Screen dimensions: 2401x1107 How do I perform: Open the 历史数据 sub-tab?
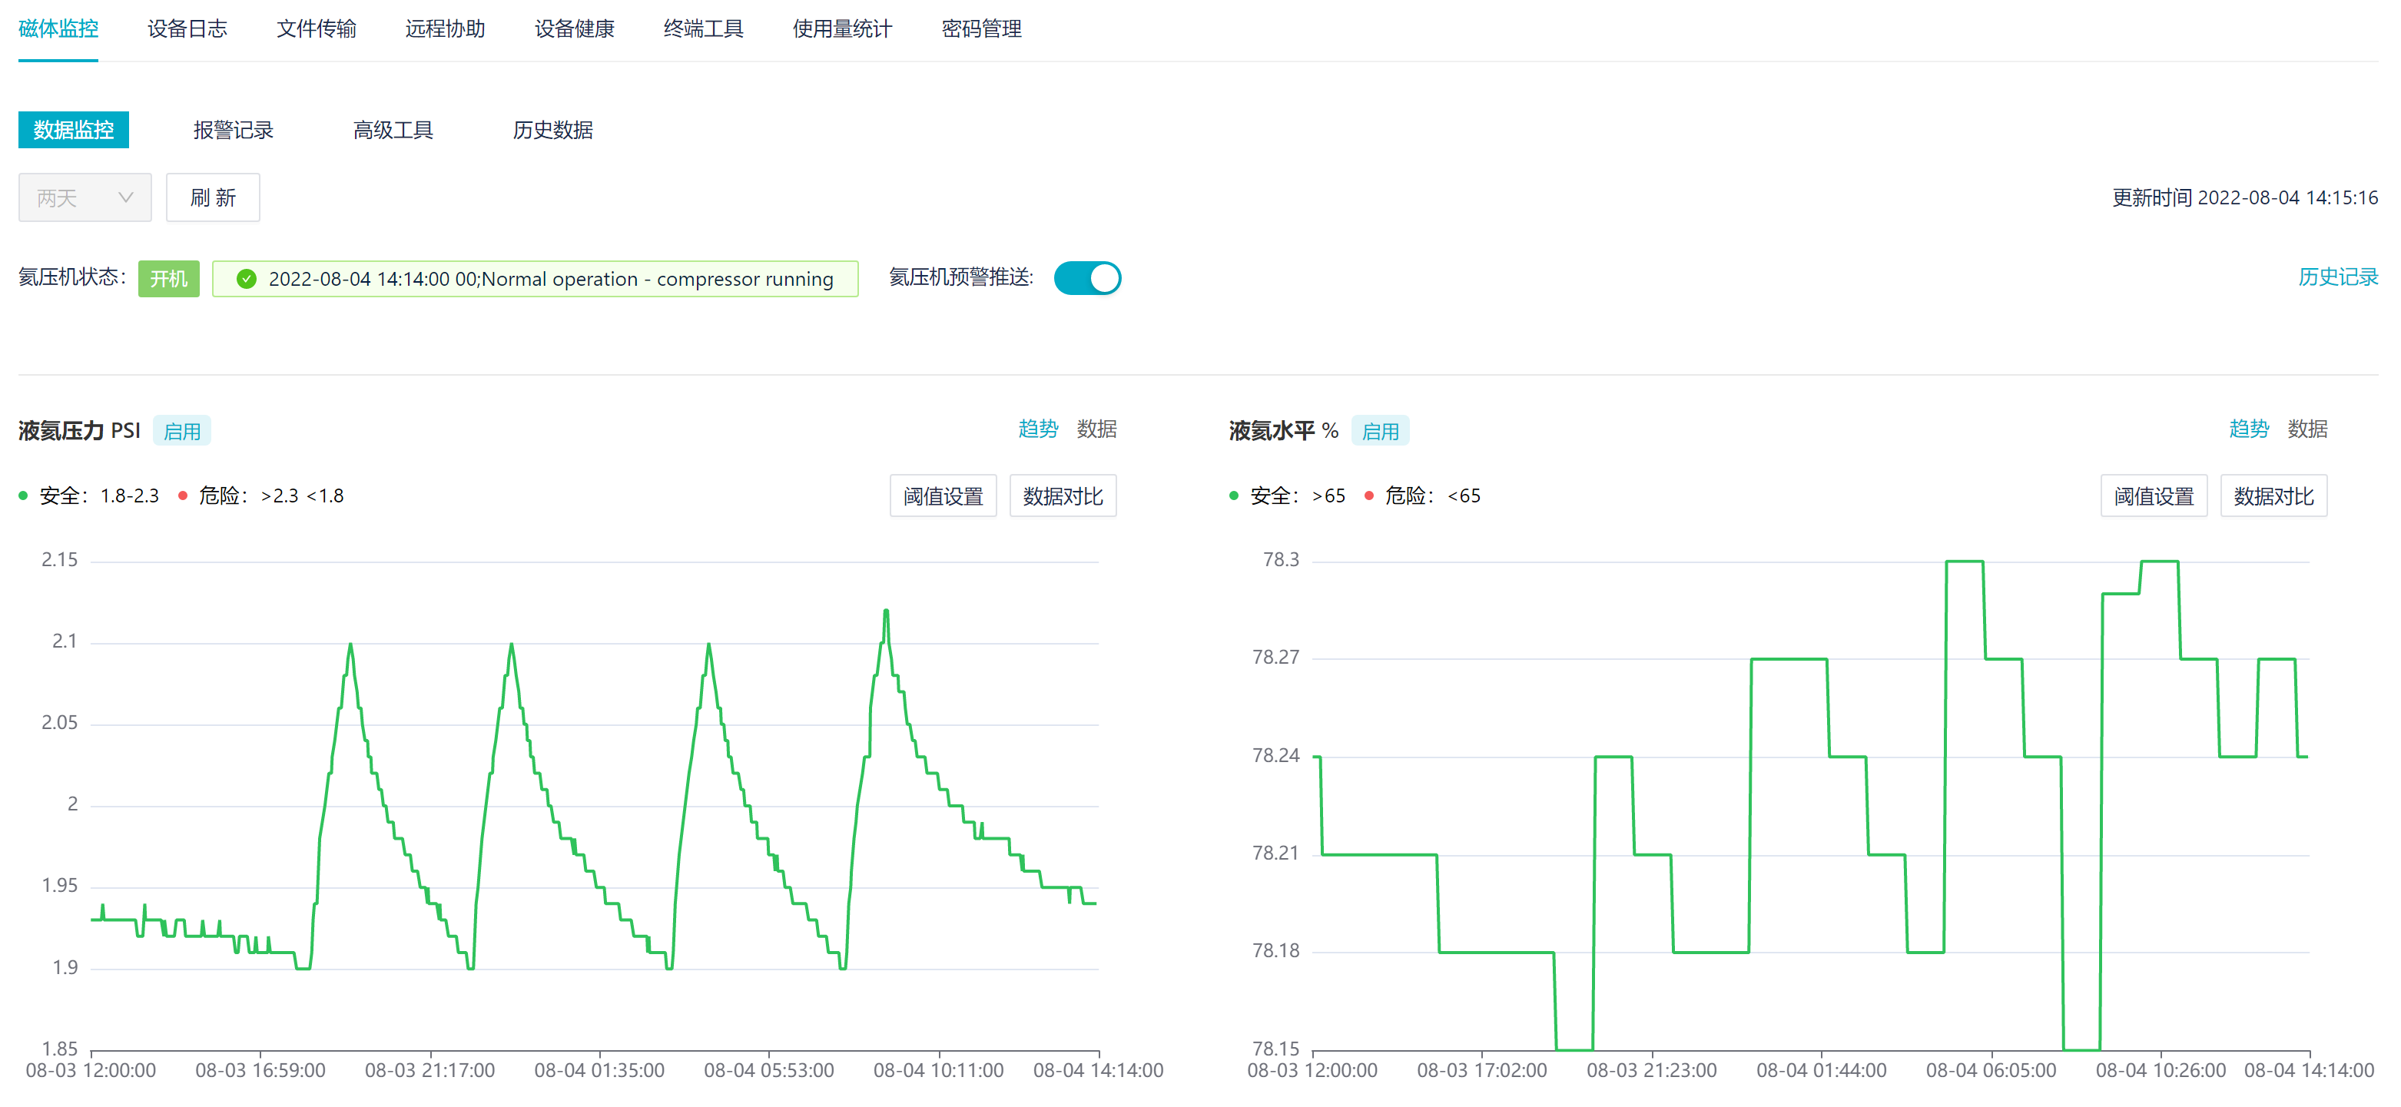point(552,131)
